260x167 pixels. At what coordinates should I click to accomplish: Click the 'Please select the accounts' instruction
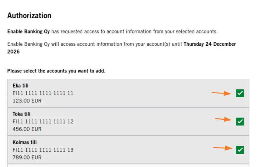point(56,71)
